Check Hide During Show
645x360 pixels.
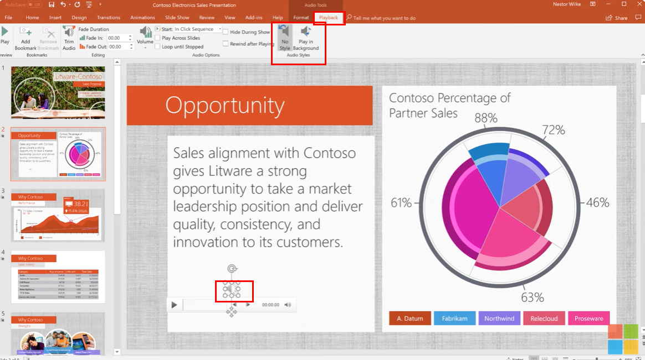click(226, 32)
